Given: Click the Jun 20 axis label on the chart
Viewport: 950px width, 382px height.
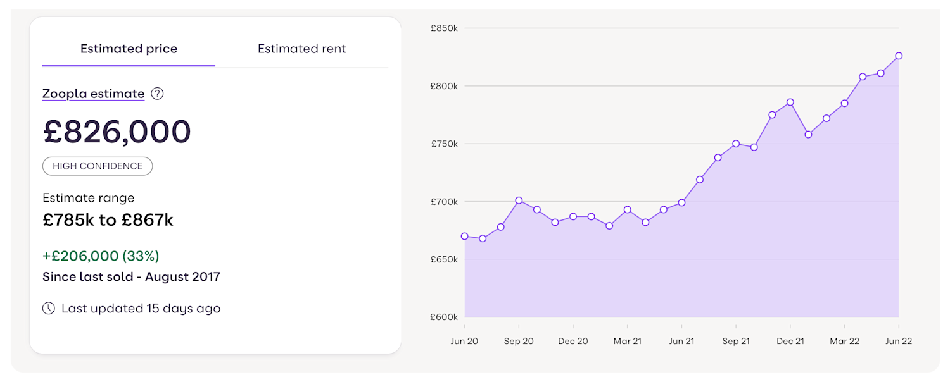Looking at the screenshot, I should click(x=465, y=341).
